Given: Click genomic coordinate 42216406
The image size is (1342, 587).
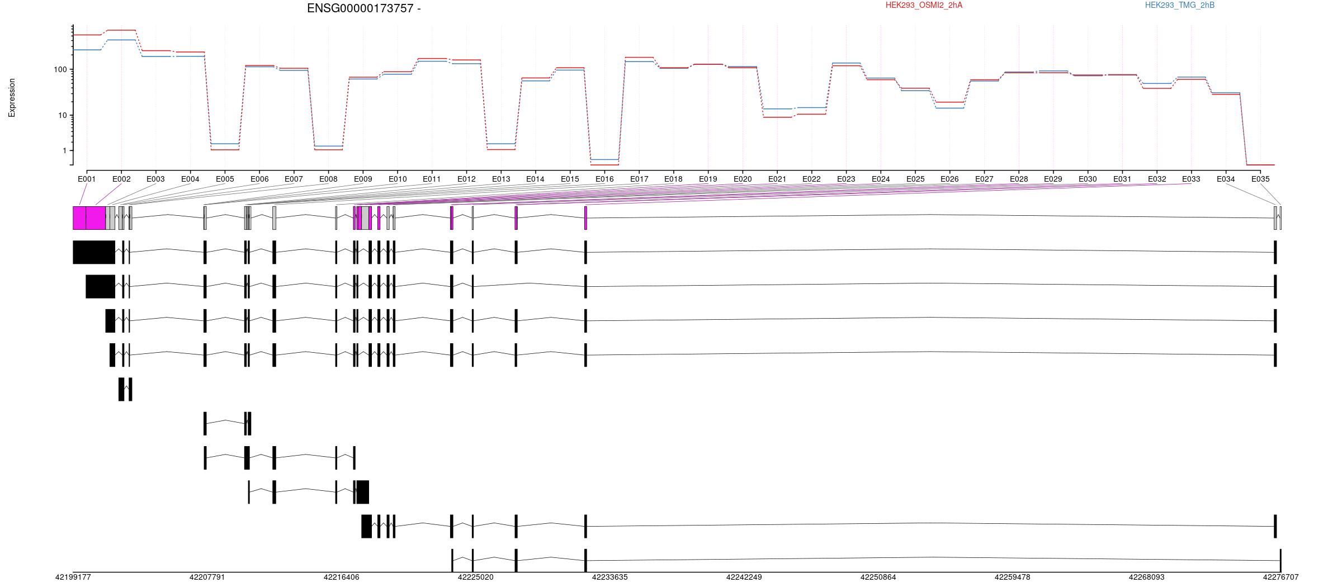Looking at the screenshot, I should (x=341, y=577).
